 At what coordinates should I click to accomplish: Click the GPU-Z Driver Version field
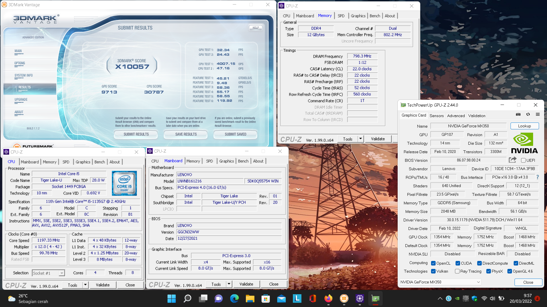pos(484,220)
